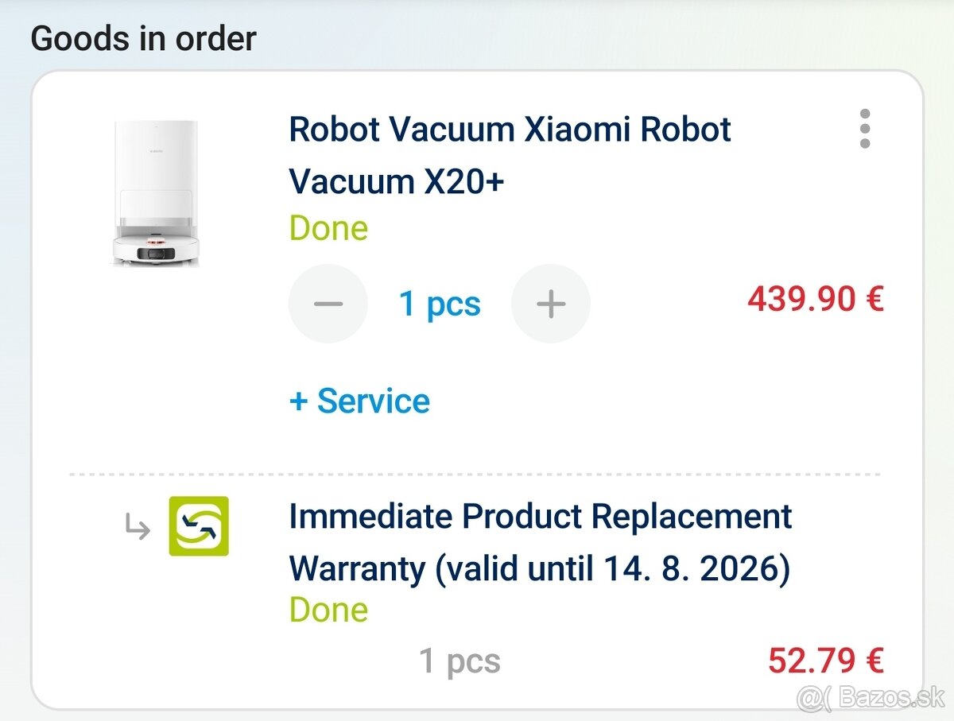954x721 pixels.
Task: Click the Done status under the vacuum
Action: point(328,228)
